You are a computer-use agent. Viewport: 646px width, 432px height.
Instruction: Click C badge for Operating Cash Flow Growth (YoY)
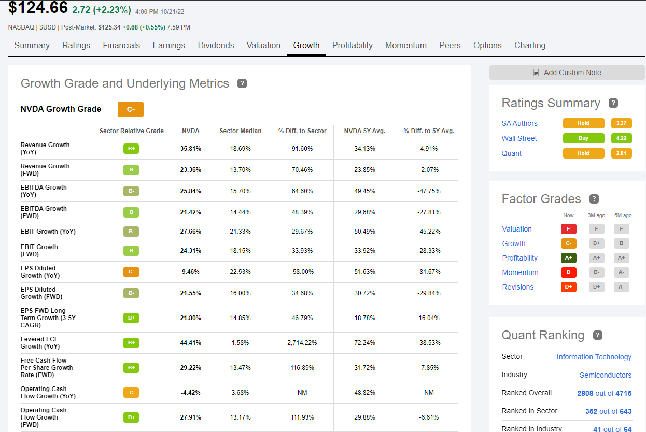(x=131, y=393)
